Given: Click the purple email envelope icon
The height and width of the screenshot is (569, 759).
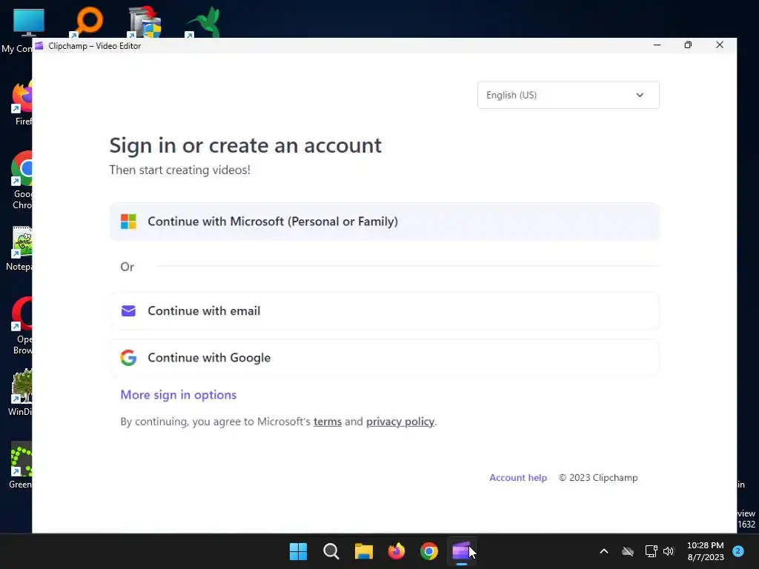Looking at the screenshot, I should 128,310.
